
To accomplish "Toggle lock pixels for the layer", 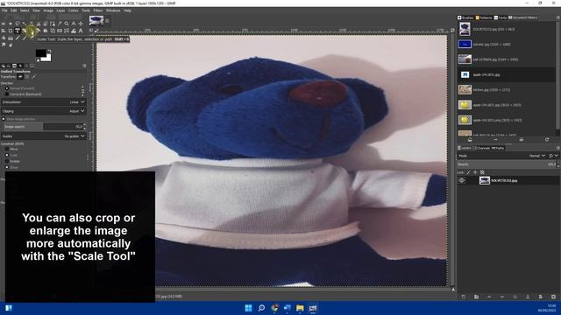I will coord(468,172).
